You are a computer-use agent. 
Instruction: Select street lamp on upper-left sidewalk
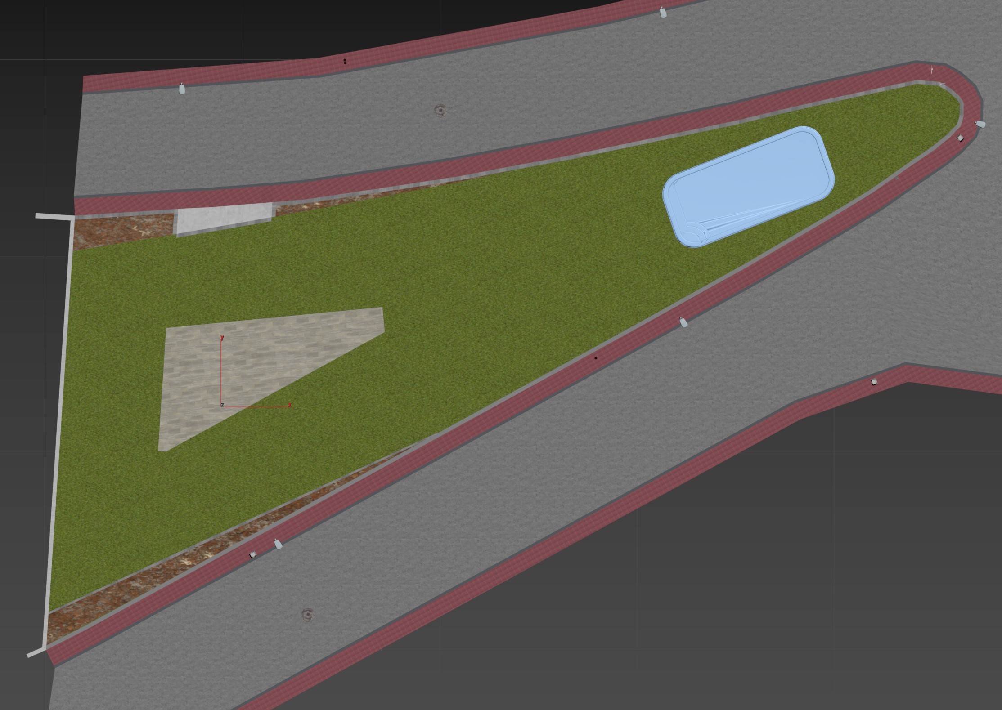coord(182,88)
